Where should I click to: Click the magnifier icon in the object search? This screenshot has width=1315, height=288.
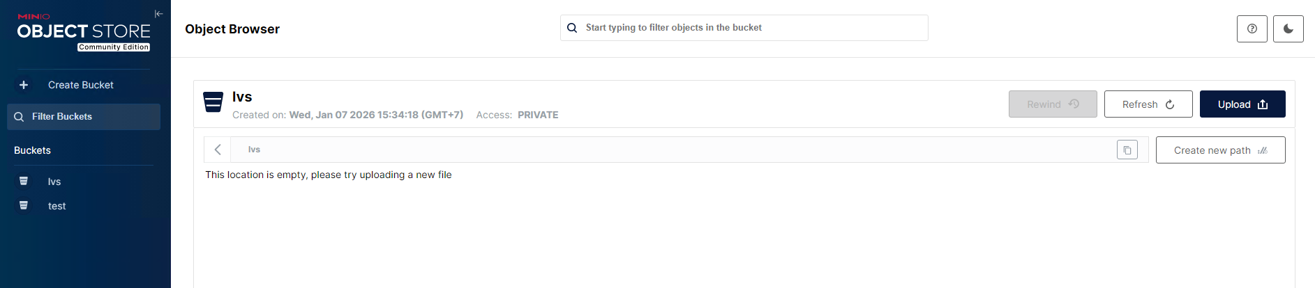pyautogui.click(x=572, y=28)
